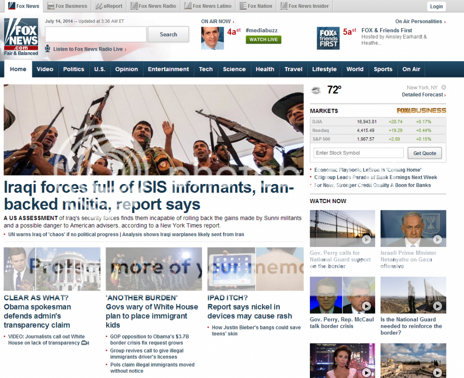
Task: Open Fox News Insider top tab
Action: (305, 6)
